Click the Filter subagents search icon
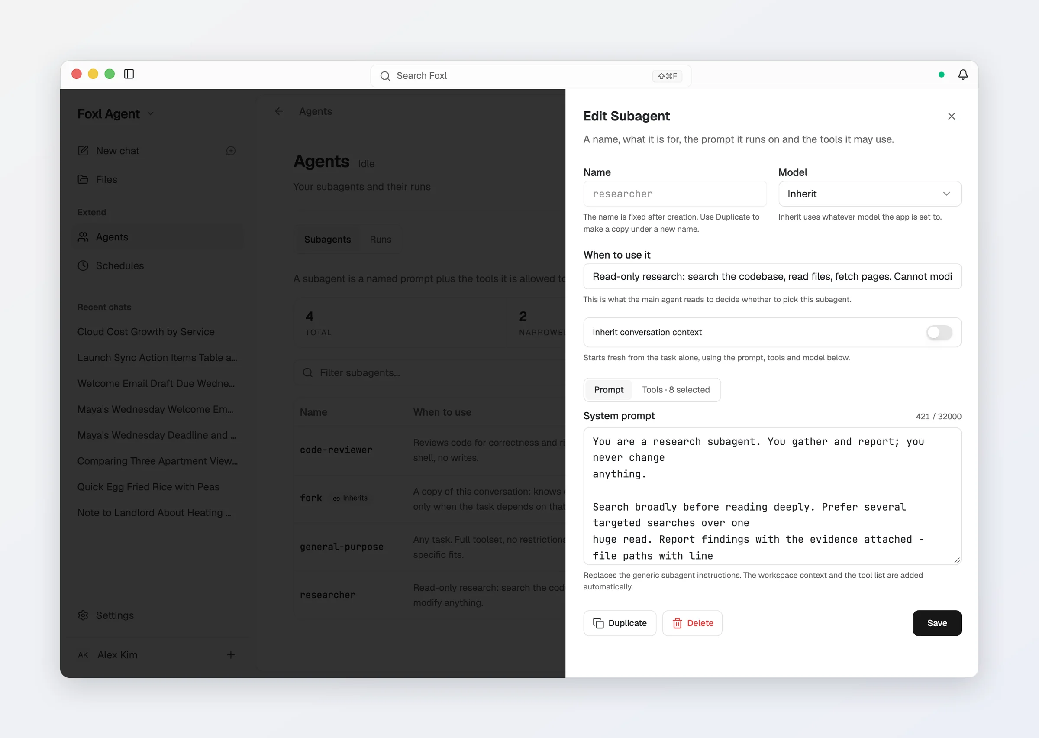The width and height of the screenshot is (1039, 738). [x=308, y=372]
